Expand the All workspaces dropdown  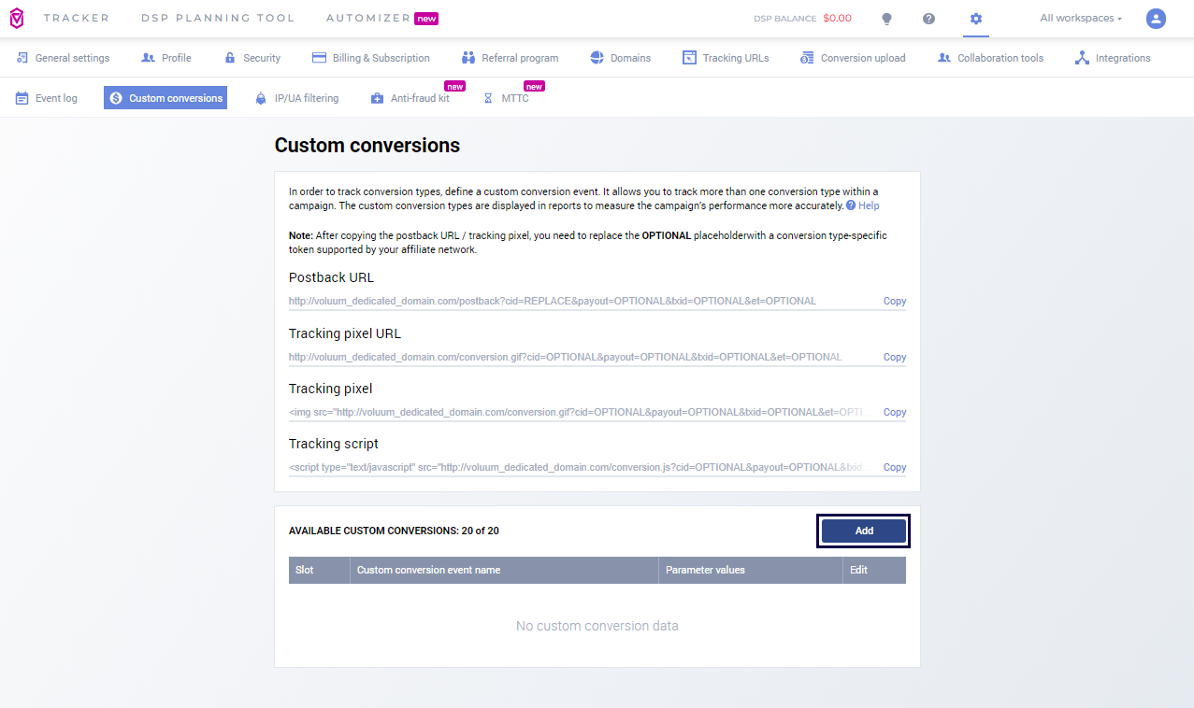pyautogui.click(x=1081, y=18)
